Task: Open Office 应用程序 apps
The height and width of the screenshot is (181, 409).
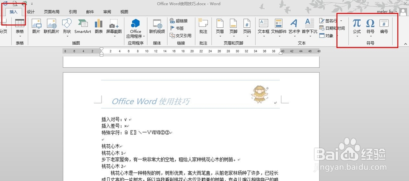Action: [x=136, y=29]
